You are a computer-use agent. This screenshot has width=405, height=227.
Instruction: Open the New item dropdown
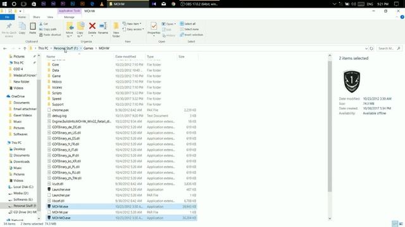click(132, 24)
